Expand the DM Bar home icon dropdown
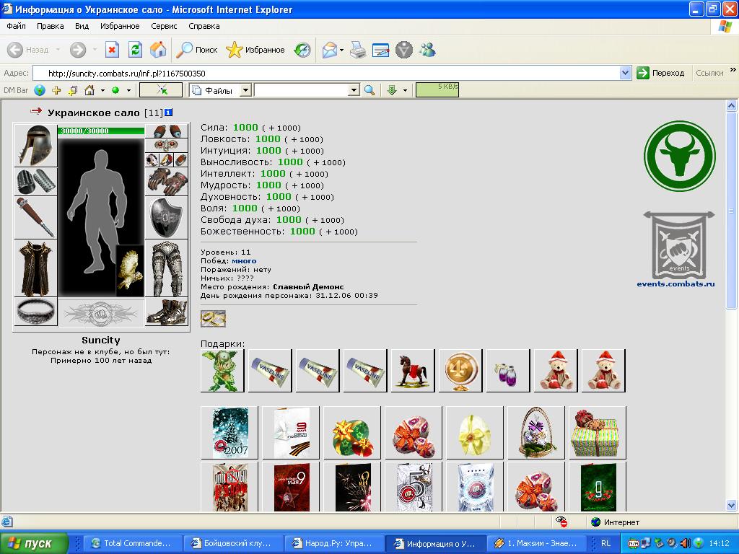 tap(102, 90)
